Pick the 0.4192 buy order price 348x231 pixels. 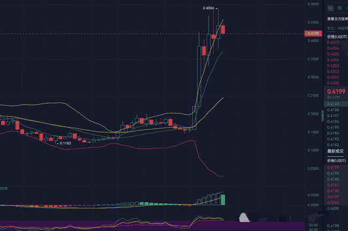click(x=334, y=145)
